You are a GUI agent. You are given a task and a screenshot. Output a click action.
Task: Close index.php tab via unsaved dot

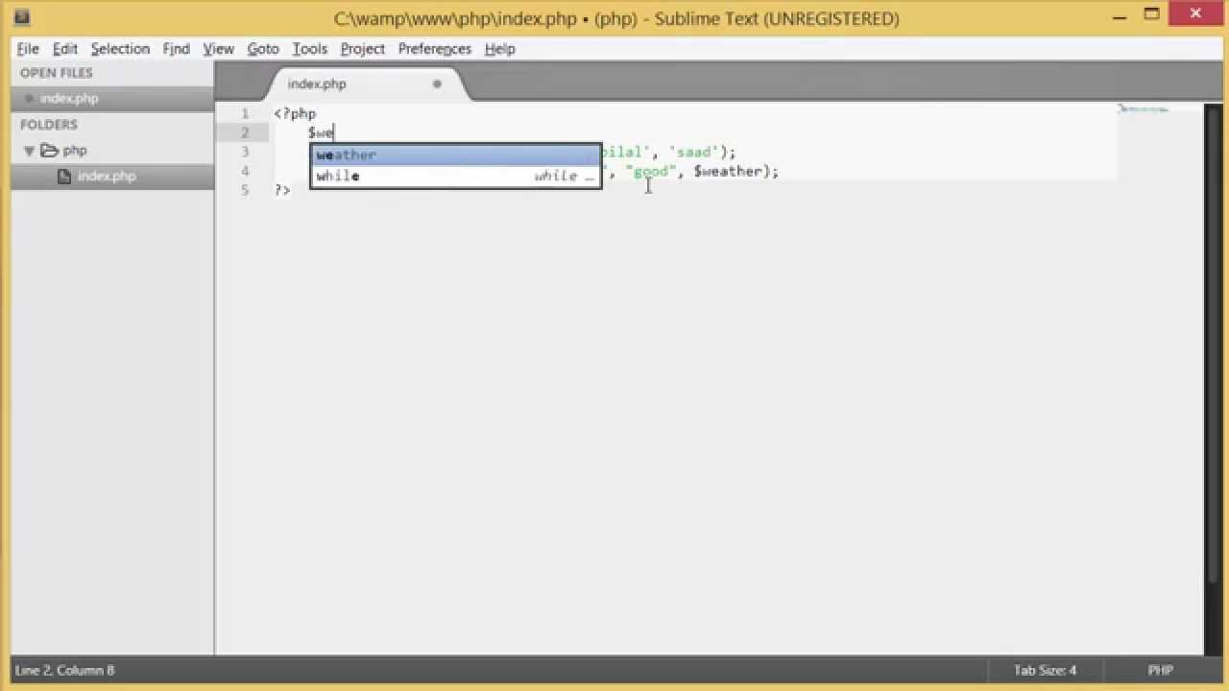coord(436,84)
